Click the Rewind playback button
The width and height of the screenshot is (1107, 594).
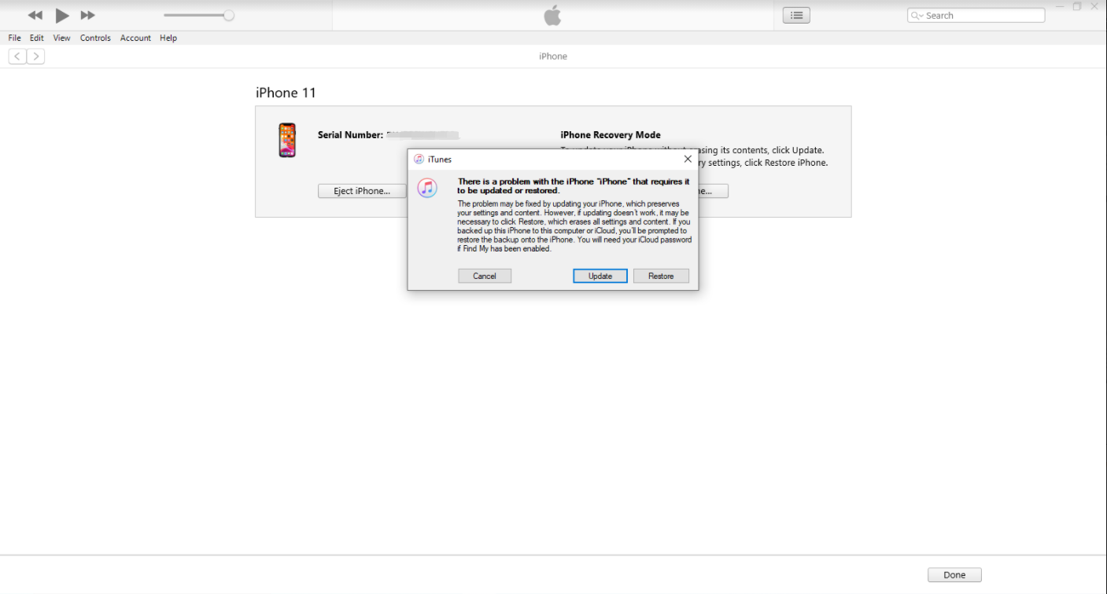(35, 15)
